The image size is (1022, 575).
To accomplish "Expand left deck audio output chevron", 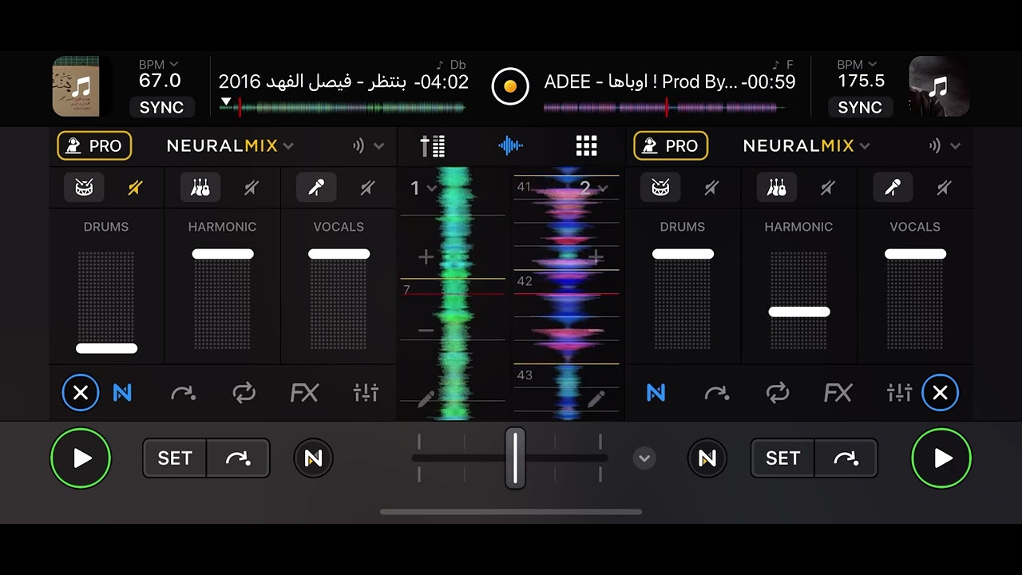I will point(378,146).
